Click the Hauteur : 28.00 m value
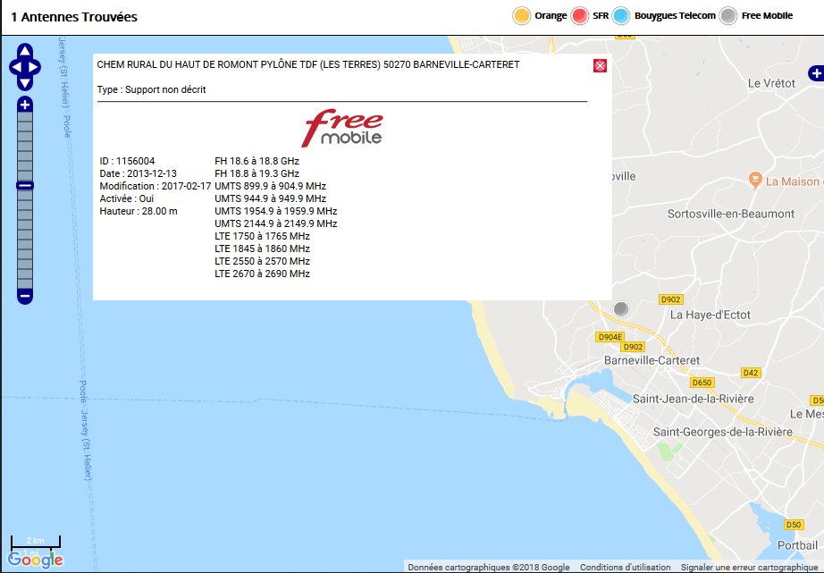 pyautogui.click(x=139, y=211)
